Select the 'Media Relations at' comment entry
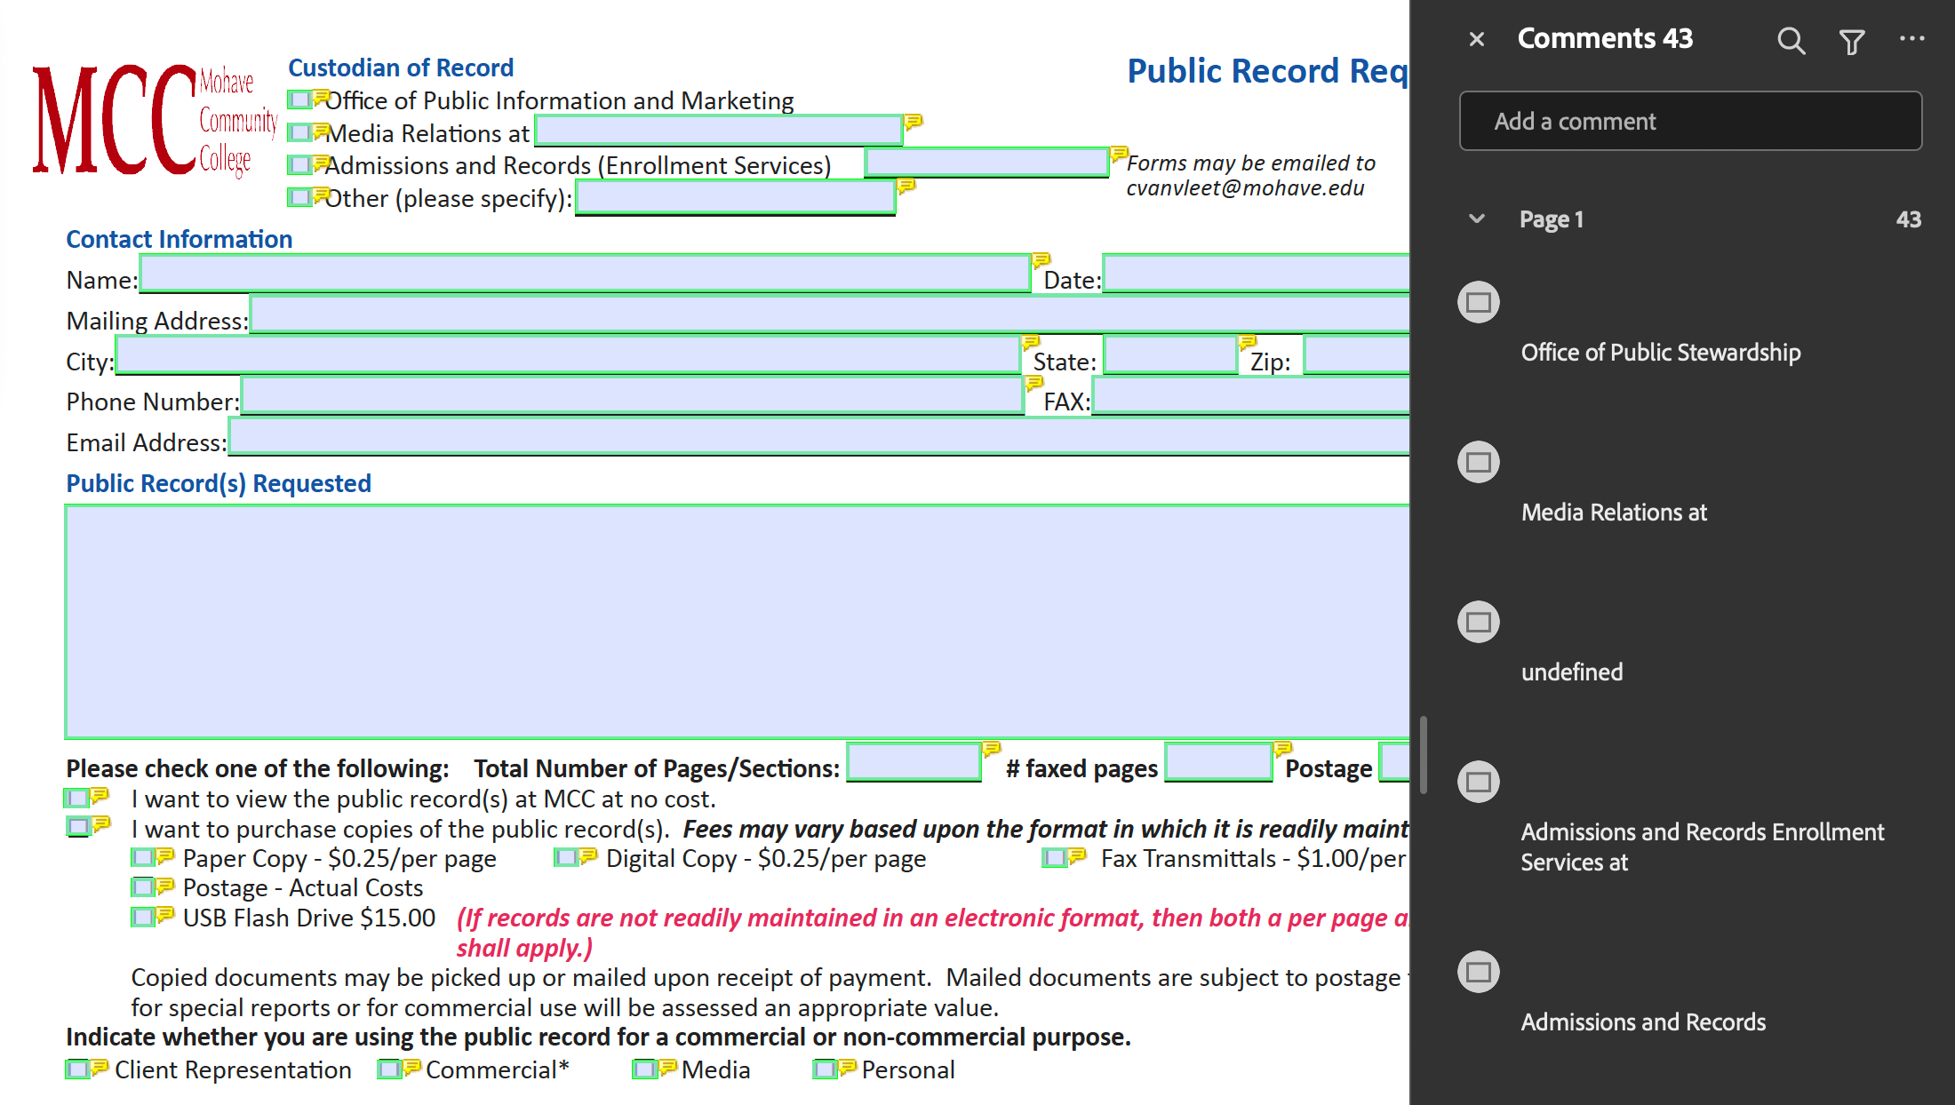The image size is (1955, 1105). click(x=1614, y=513)
